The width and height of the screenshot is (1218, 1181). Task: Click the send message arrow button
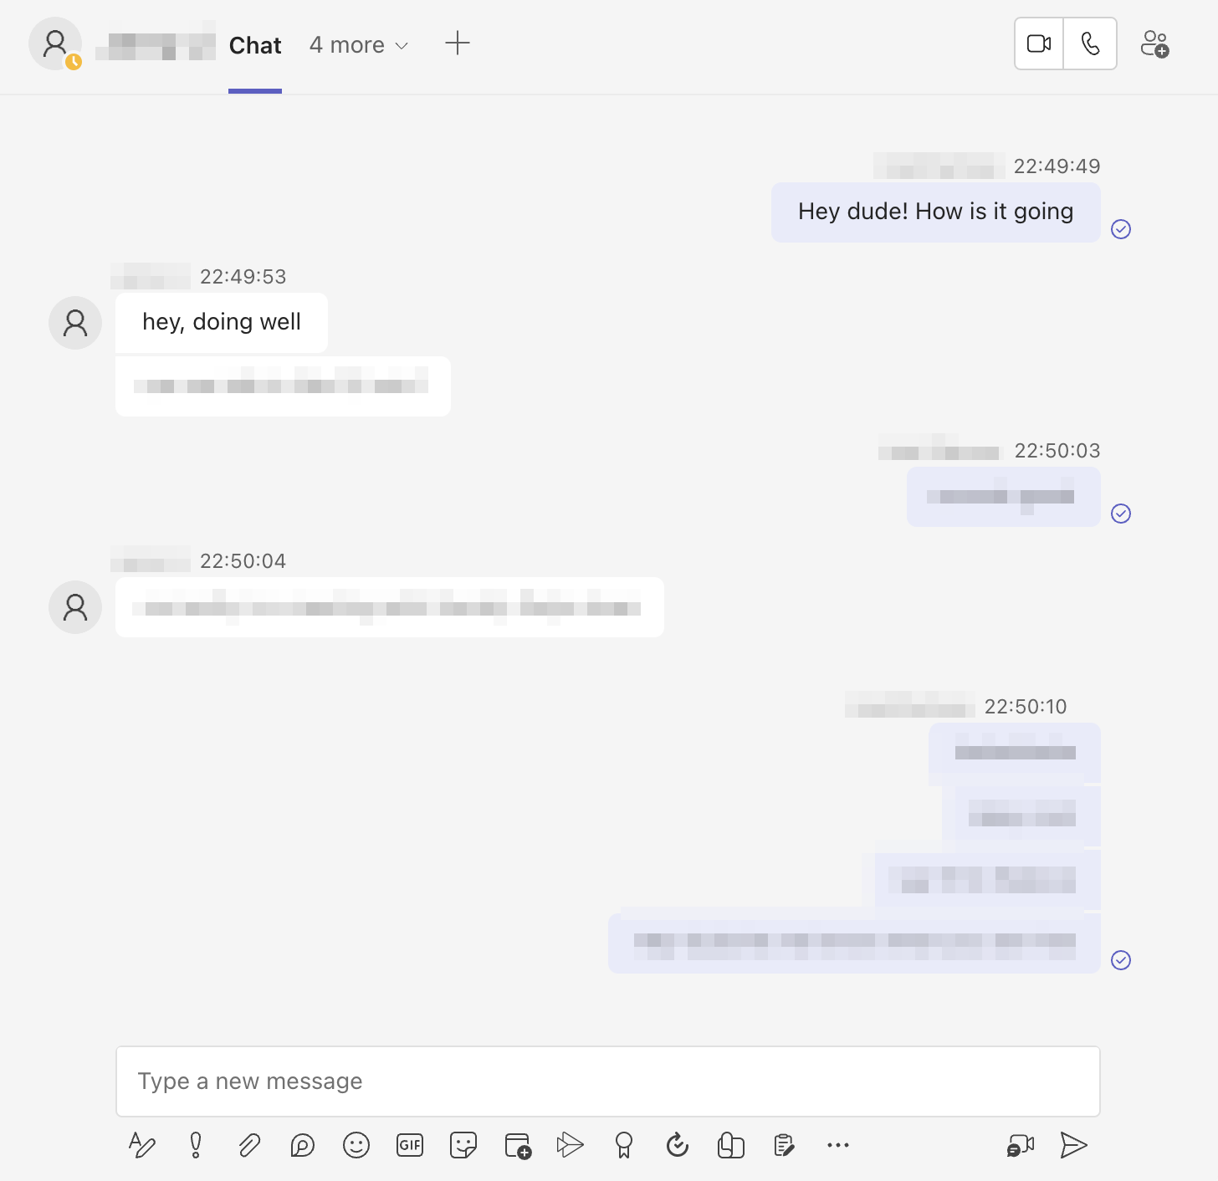1073,1145
